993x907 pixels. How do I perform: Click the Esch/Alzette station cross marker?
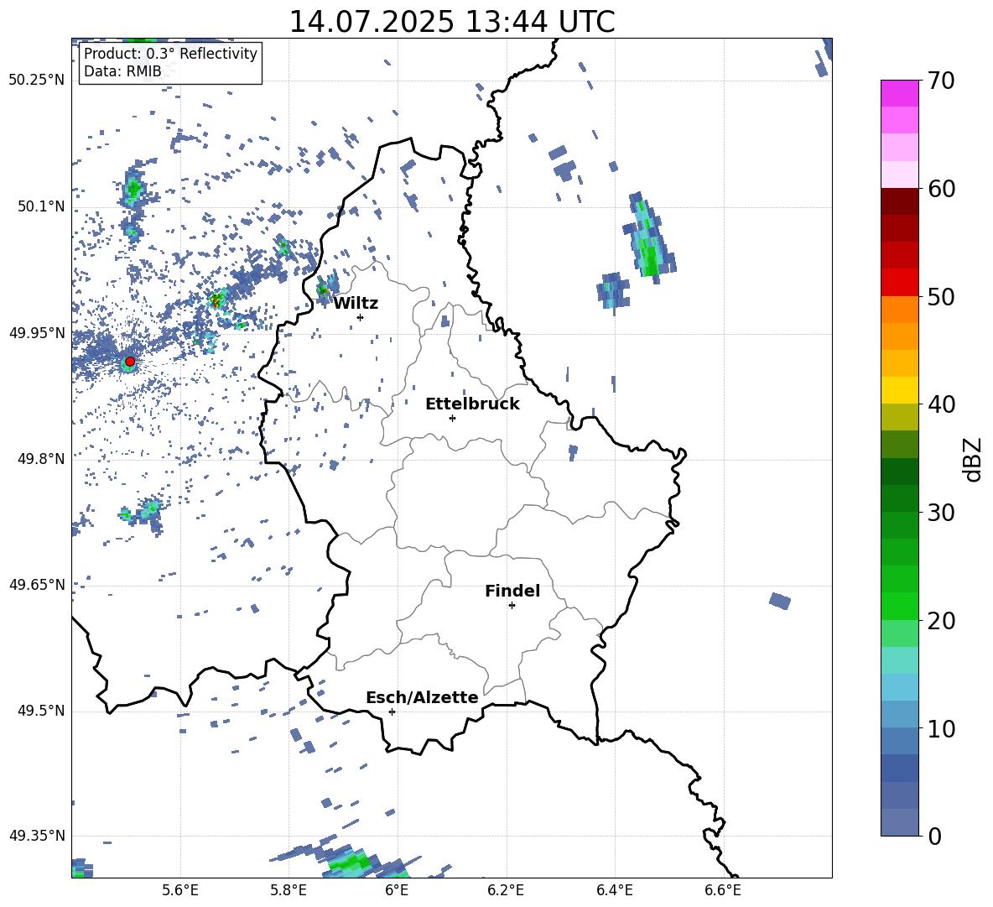pos(392,712)
